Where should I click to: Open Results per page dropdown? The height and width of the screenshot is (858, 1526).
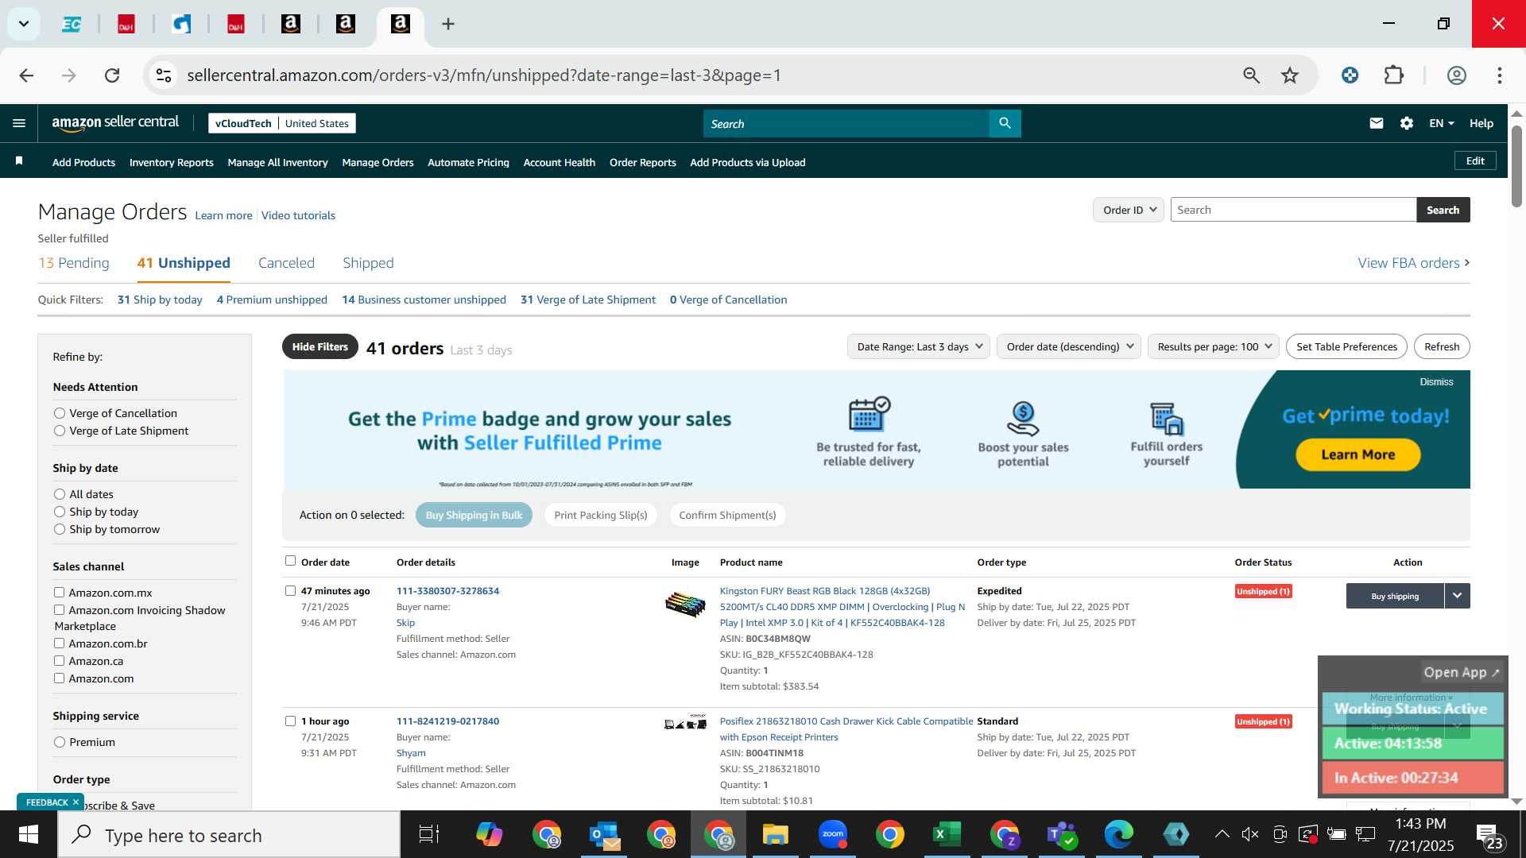pos(1214,346)
